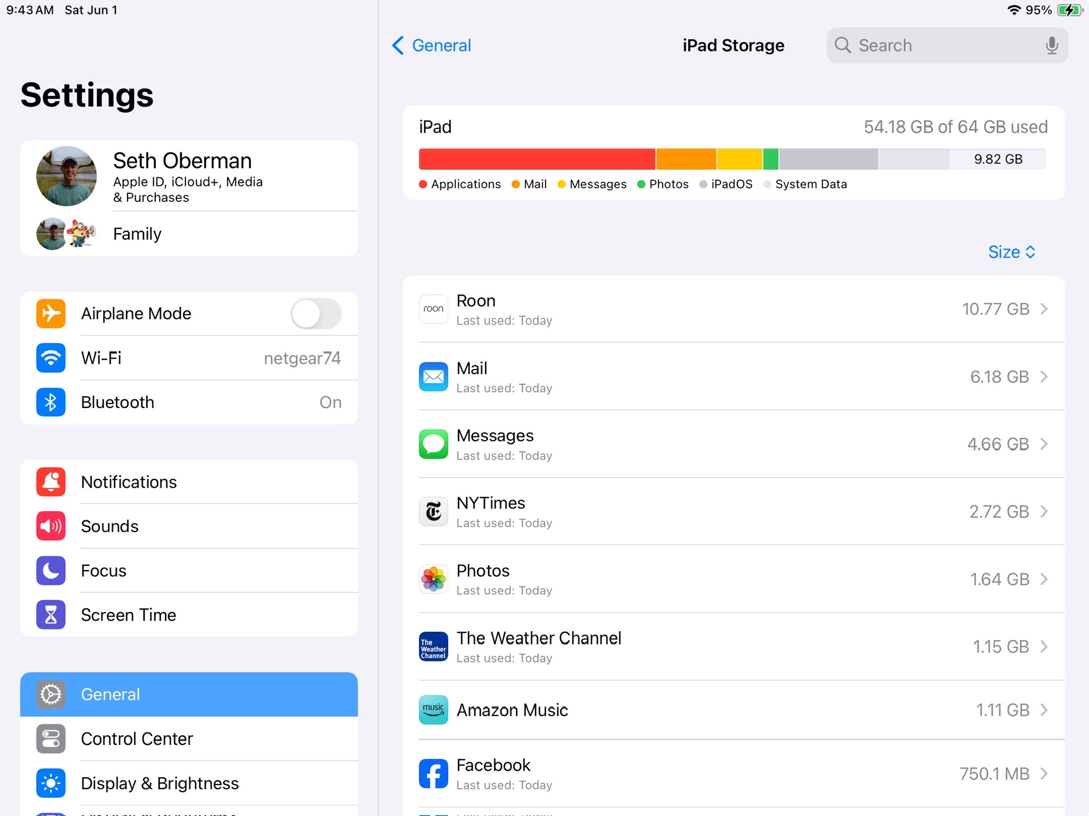Tap the 9.82 GB free space label
The height and width of the screenshot is (816, 1089).
point(998,159)
